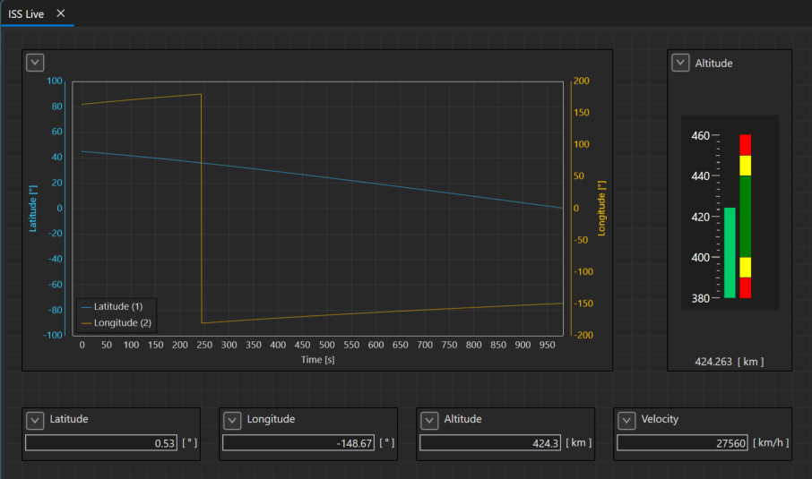Screen dimensions: 812x479
Task: Click the light green altitude level bar
Action: pyautogui.click(x=730, y=253)
